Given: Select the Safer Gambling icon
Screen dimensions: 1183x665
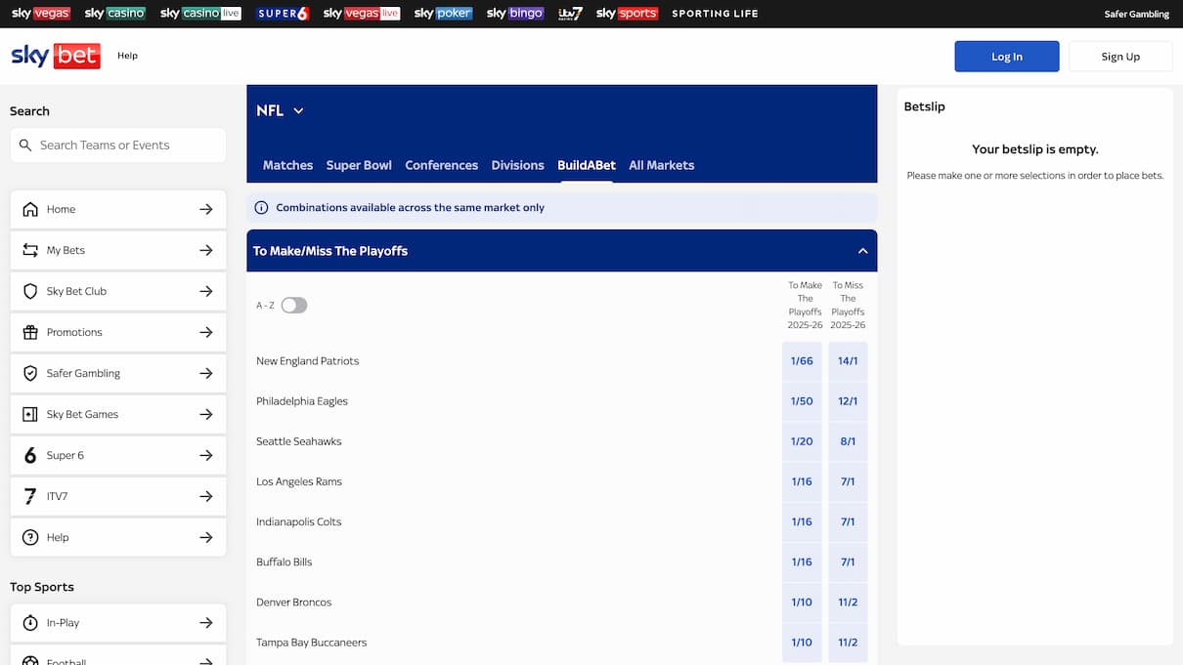Looking at the screenshot, I should click(x=32, y=373).
